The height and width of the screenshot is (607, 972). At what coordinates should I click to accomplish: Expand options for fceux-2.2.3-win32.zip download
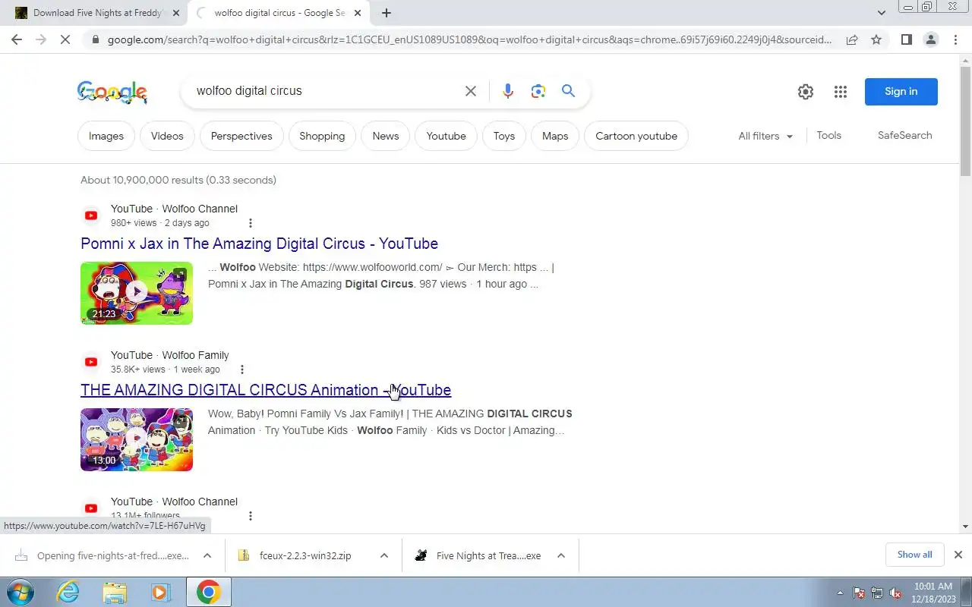pyautogui.click(x=384, y=555)
